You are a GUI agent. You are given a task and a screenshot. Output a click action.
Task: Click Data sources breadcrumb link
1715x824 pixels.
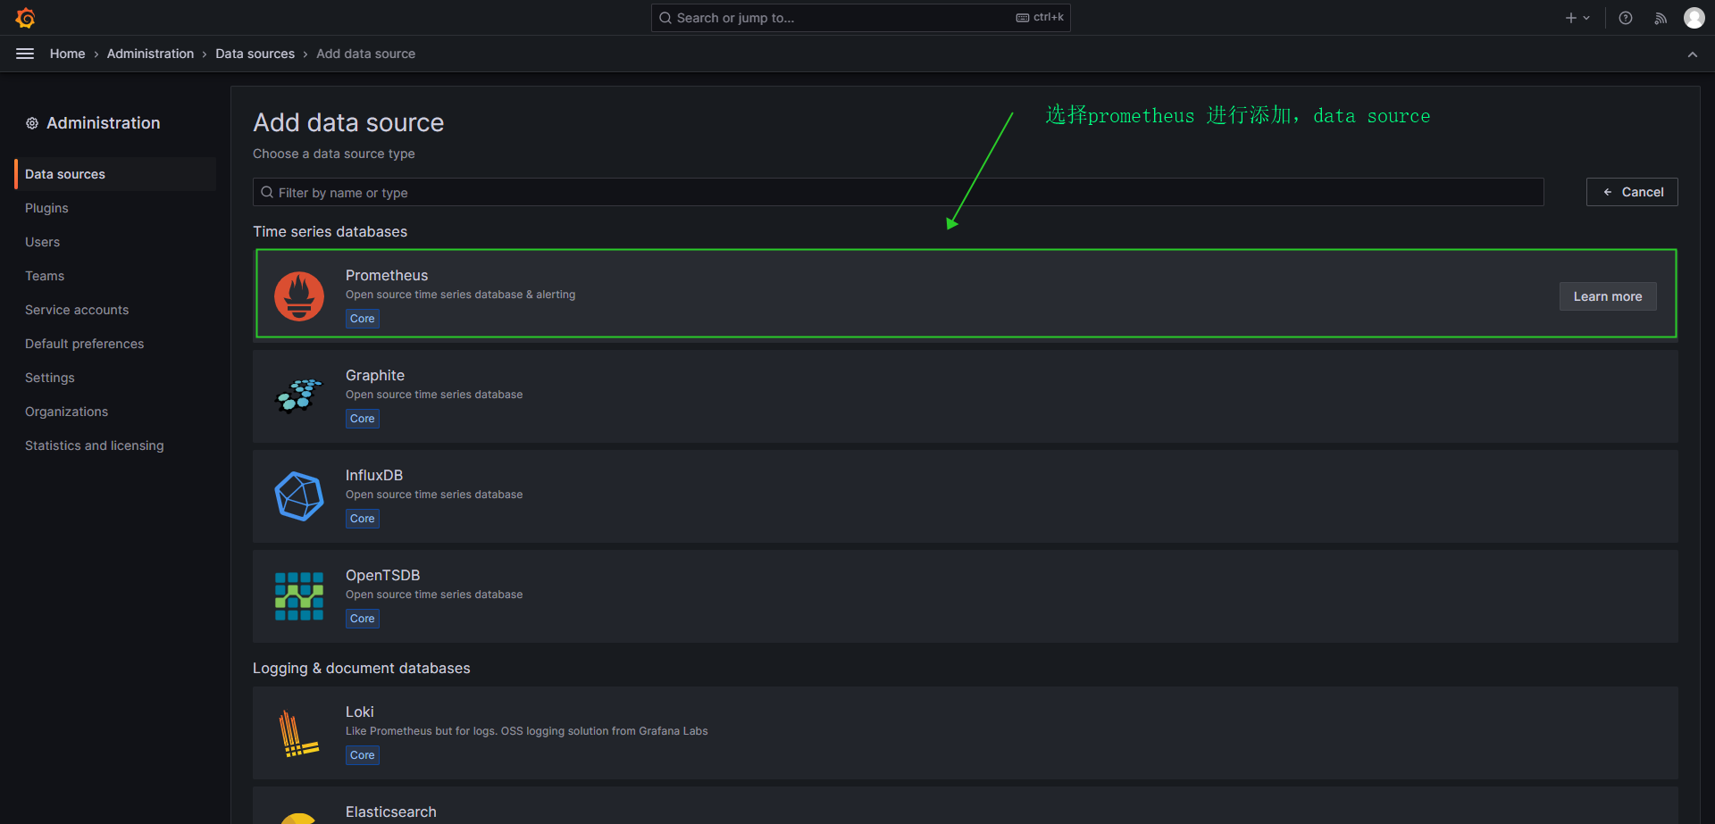point(255,54)
